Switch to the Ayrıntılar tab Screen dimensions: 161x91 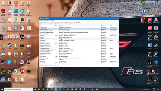pos(73,23)
